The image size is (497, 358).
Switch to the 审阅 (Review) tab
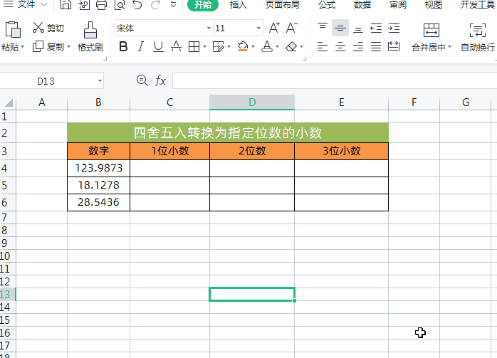(398, 4)
